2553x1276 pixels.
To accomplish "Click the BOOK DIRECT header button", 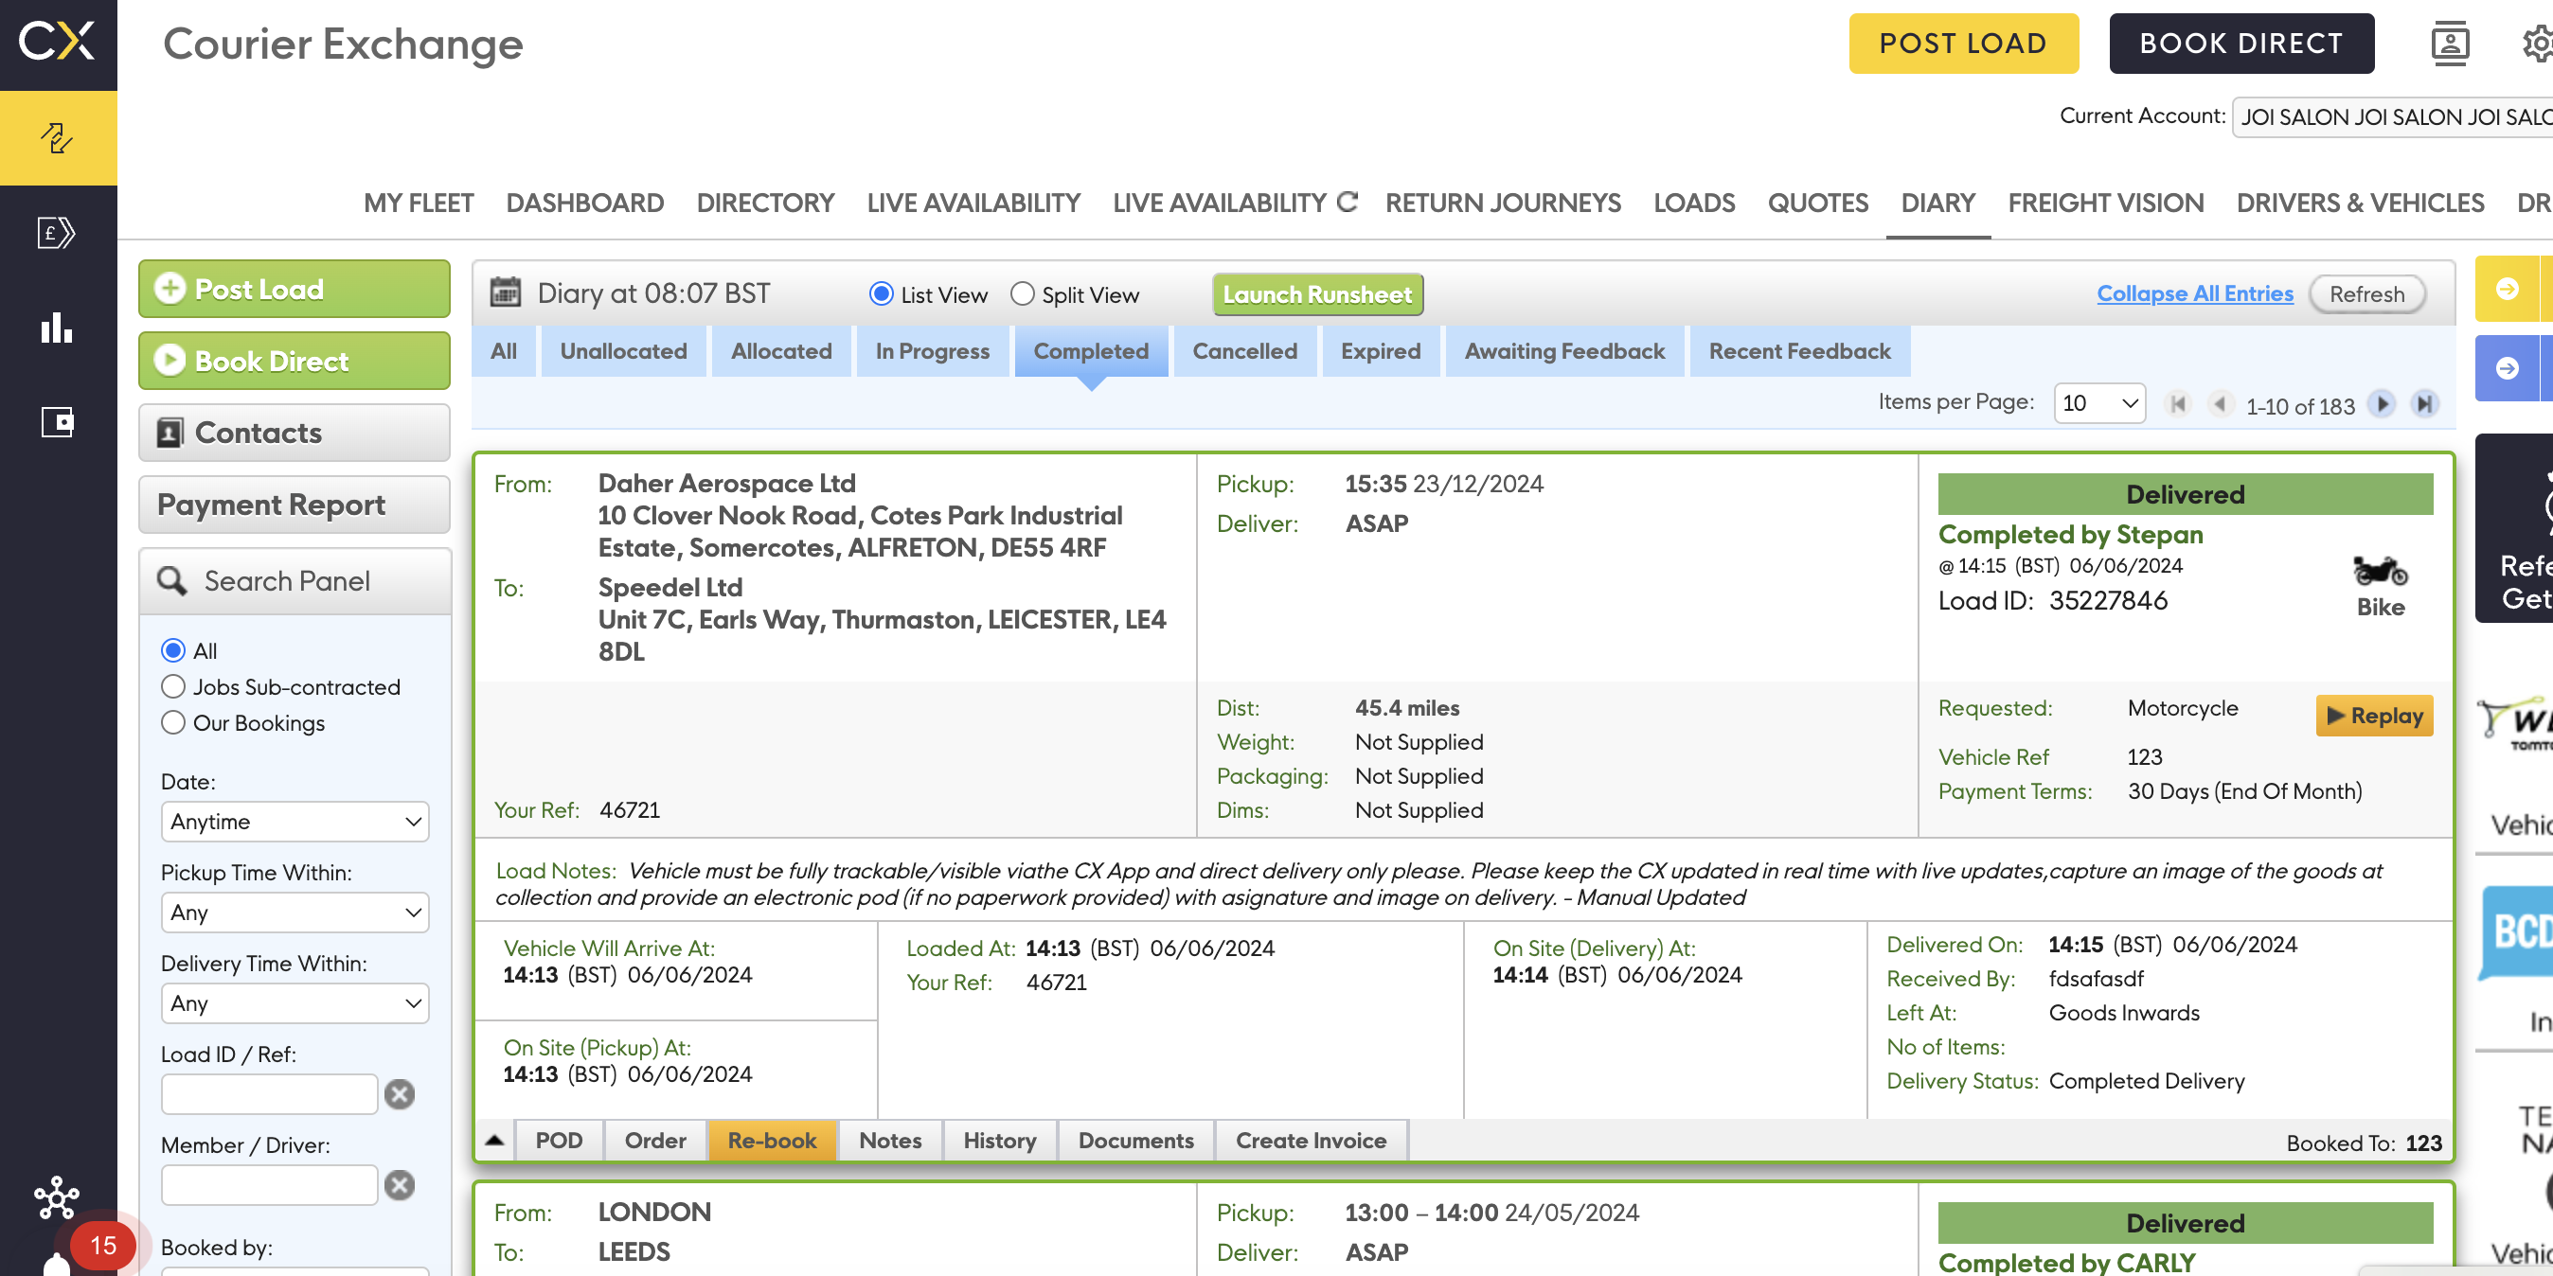I will point(2241,44).
